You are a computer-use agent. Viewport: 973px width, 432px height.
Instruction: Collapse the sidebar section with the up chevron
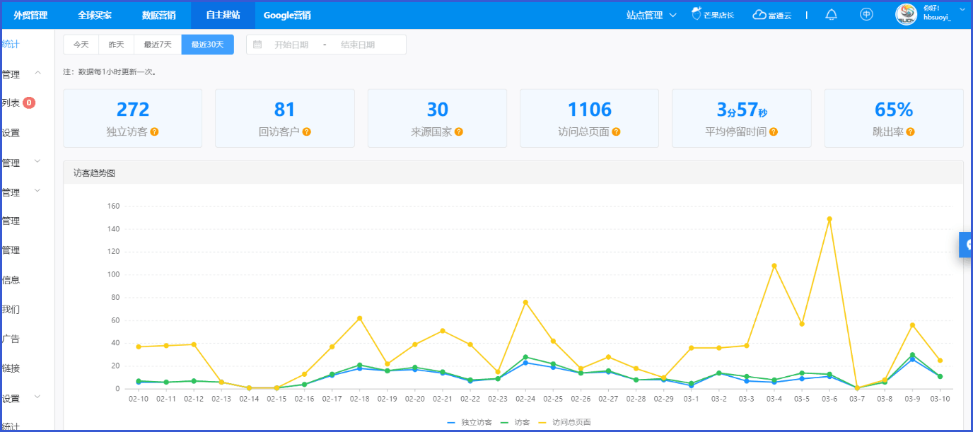pyautogui.click(x=38, y=73)
